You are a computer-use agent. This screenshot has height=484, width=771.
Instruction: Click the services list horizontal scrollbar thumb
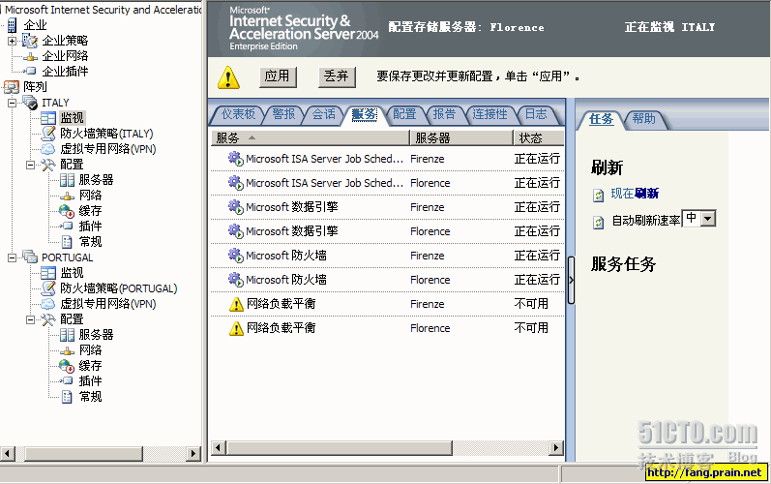[340, 447]
